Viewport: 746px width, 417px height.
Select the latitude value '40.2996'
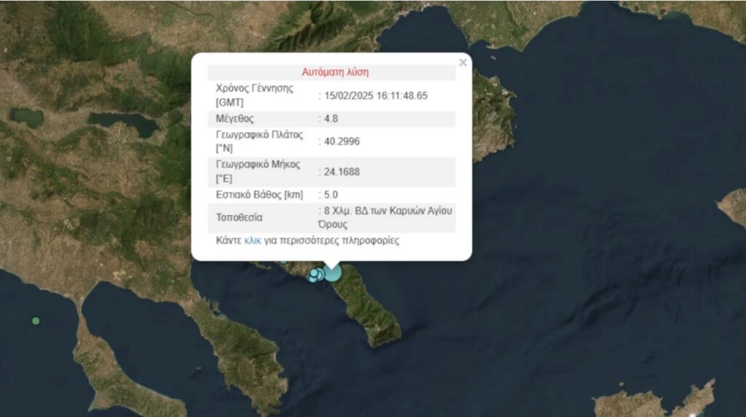click(342, 141)
